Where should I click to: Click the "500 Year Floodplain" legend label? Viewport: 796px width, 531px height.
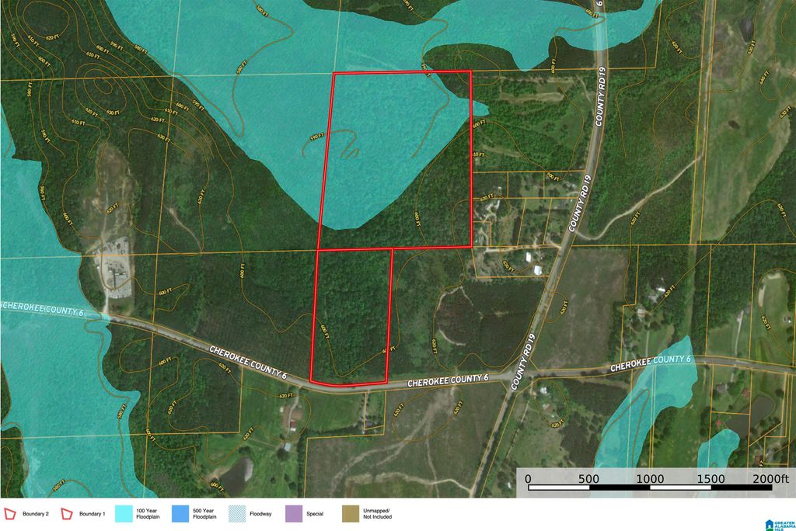click(204, 514)
